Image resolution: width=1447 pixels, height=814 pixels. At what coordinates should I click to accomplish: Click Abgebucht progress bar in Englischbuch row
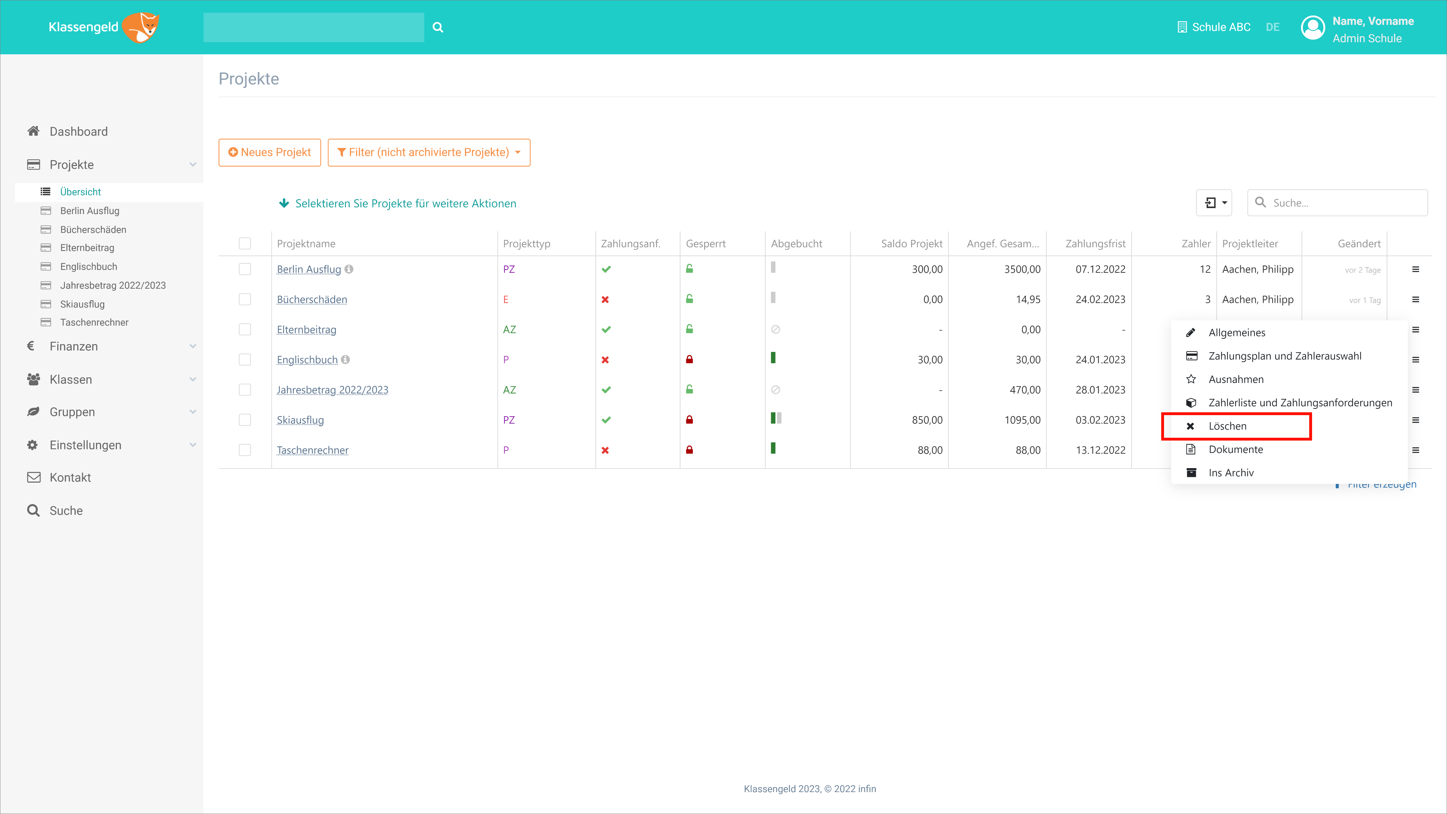click(773, 358)
